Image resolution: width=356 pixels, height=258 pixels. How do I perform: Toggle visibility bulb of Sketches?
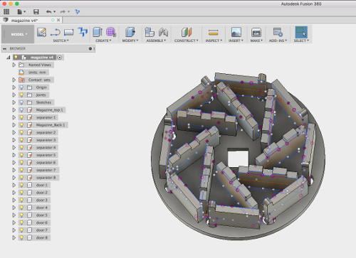21,102
